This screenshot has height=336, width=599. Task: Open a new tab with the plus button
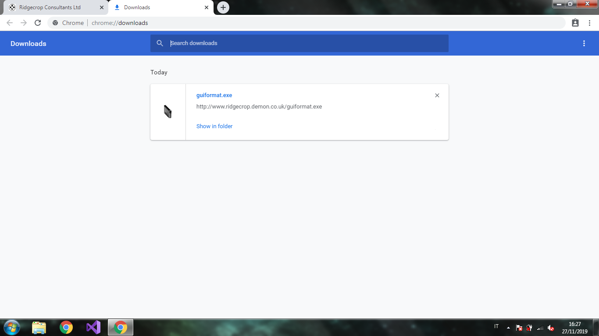223,7
